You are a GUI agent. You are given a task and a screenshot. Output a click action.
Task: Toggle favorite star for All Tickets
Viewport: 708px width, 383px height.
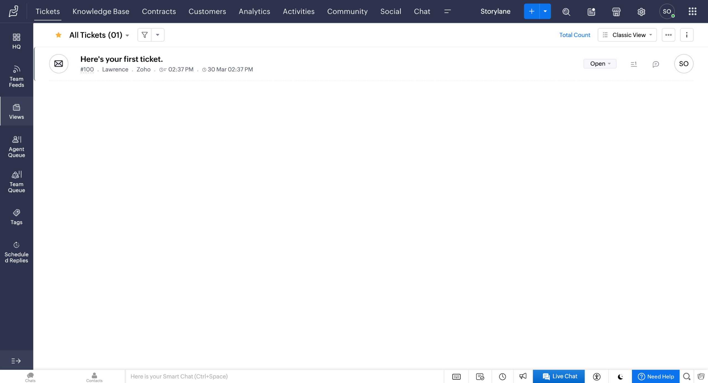tap(58, 35)
